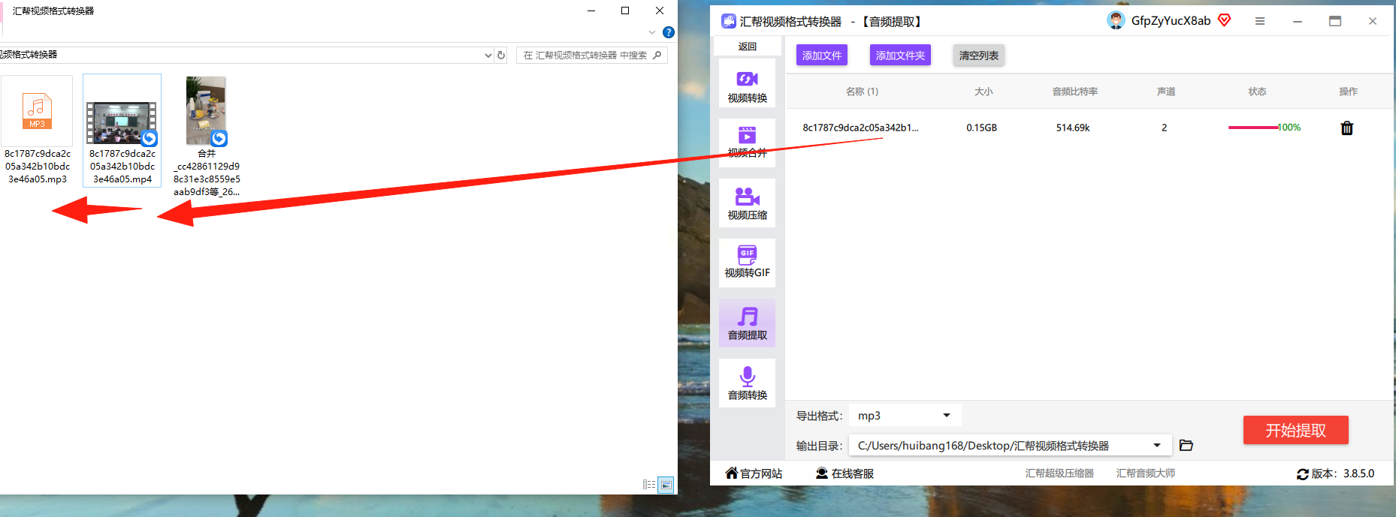Select the 音频提取 audio extraction tool
Screen dimensions: 1396x517
[x=747, y=323]
